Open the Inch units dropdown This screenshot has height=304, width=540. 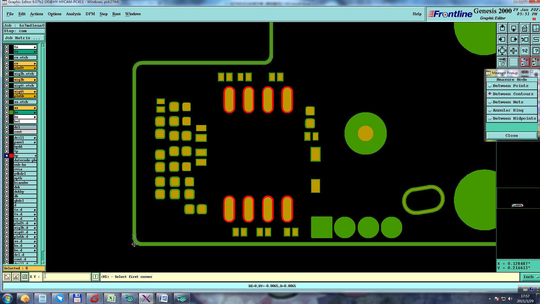[x=530, y=277]
